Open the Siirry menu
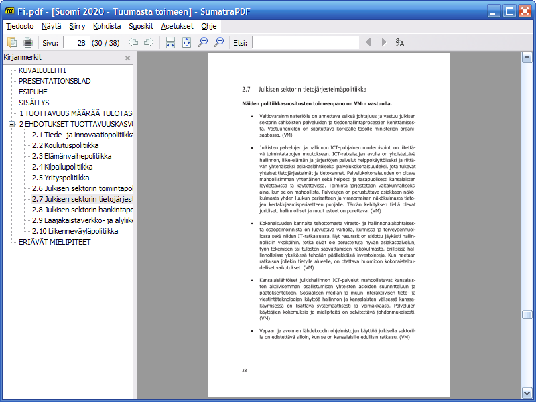 (x=77, y=26)
